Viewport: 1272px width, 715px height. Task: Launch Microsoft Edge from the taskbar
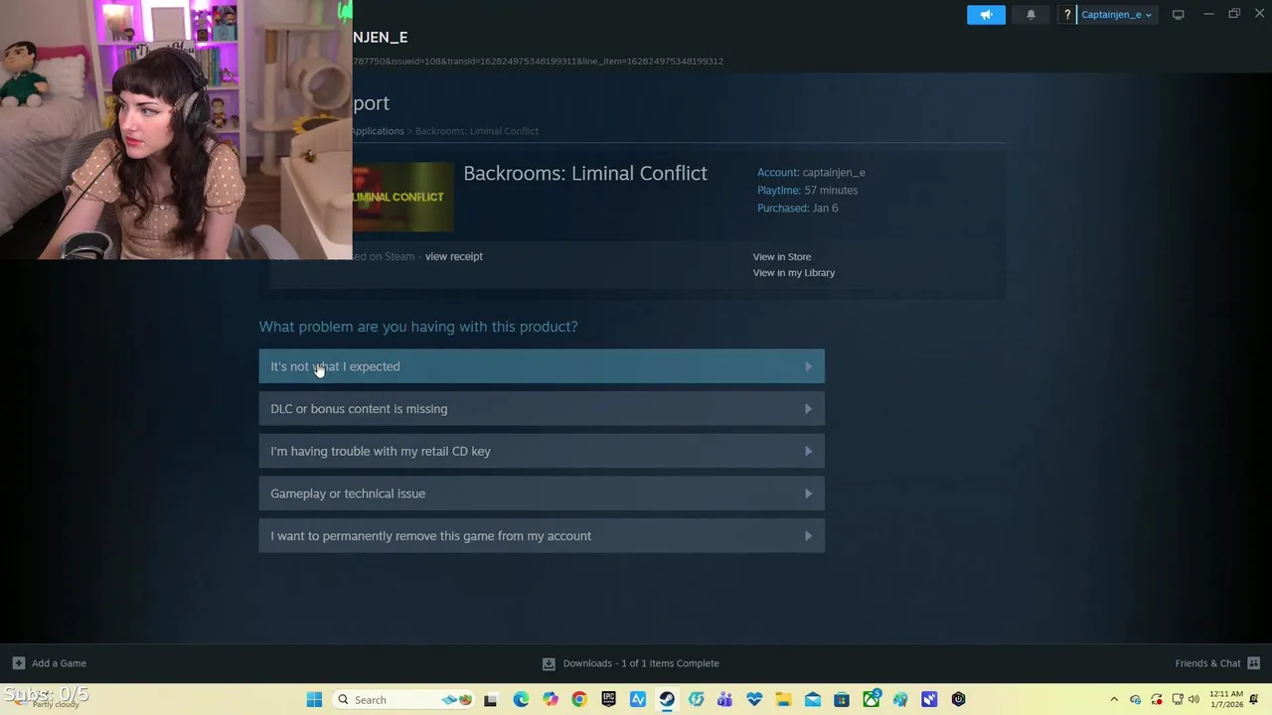(x=521, y=700)
